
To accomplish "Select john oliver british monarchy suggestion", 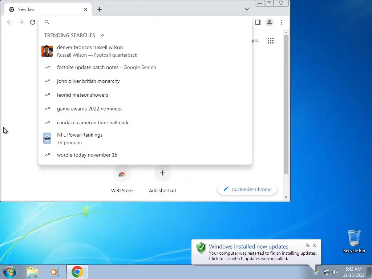I will pyautogui.click(x=145, y=81).
